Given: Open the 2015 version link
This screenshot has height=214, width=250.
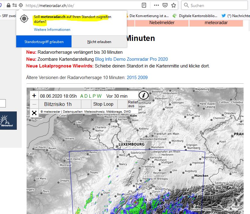Looking at the screenshot, I should 131,78.
